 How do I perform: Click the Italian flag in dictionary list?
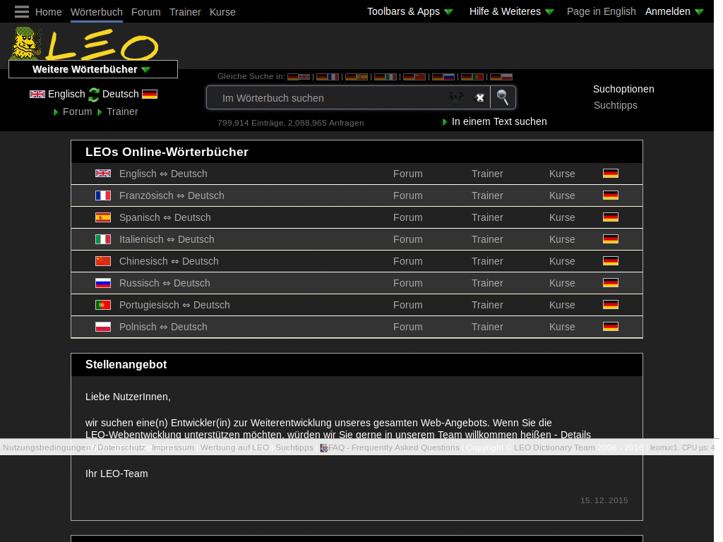(103, 239)
